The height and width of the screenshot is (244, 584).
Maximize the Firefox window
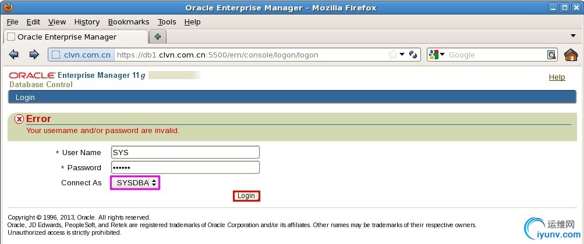tap(565, 8)
